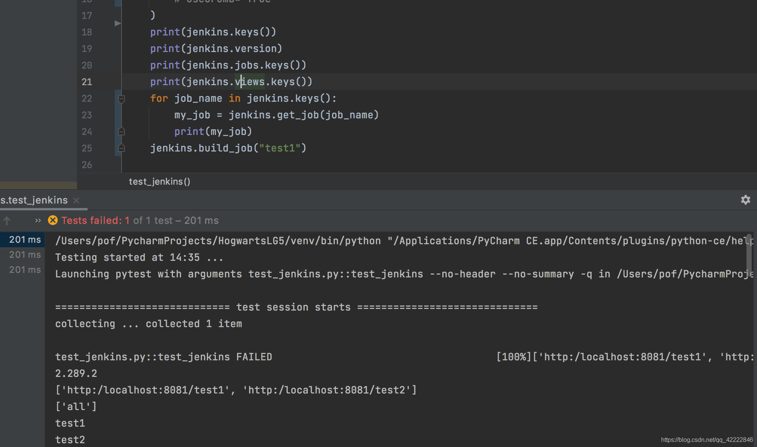Click the fold end marker on line 25
The height and width of the screenshot is (447, 757).
pos(122,148)
